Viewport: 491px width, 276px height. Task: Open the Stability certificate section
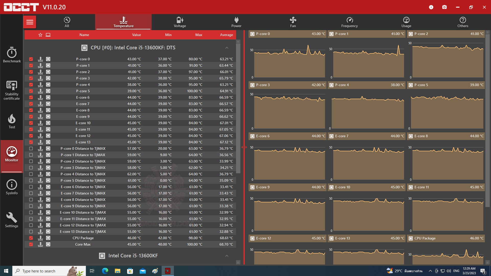pyautogui.click(x=12, y=90)
